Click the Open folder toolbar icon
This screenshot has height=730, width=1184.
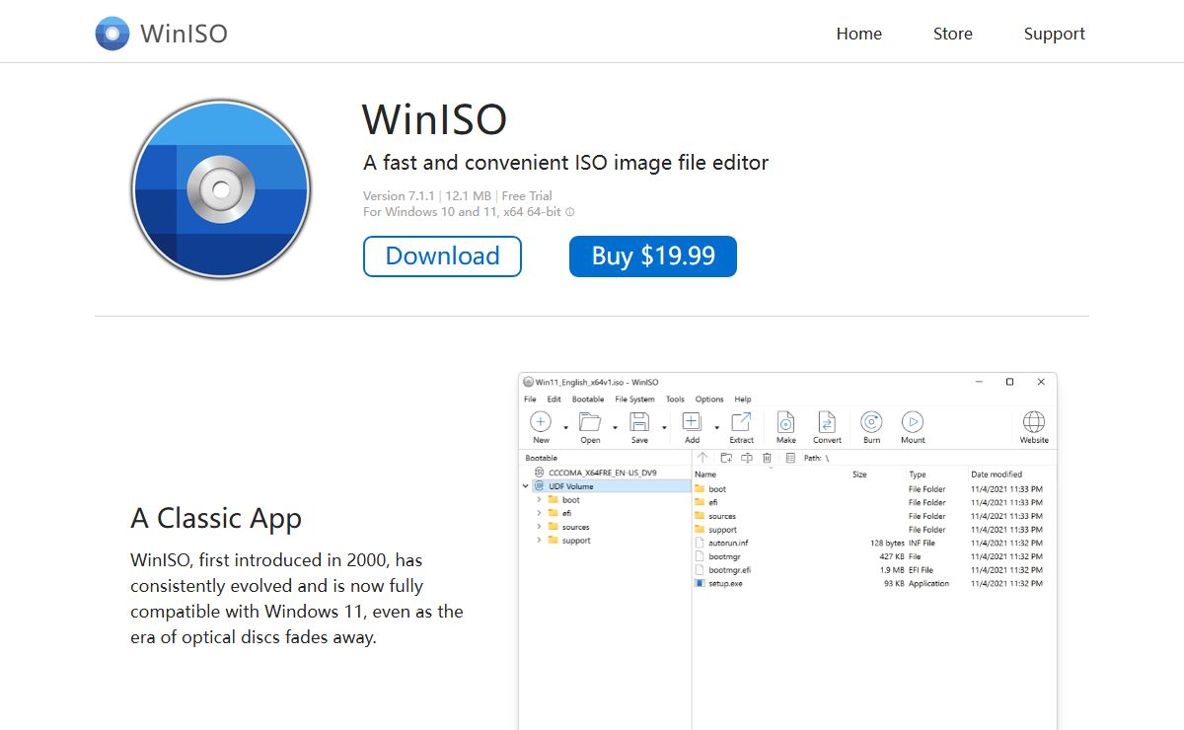(x=590, y=421)
